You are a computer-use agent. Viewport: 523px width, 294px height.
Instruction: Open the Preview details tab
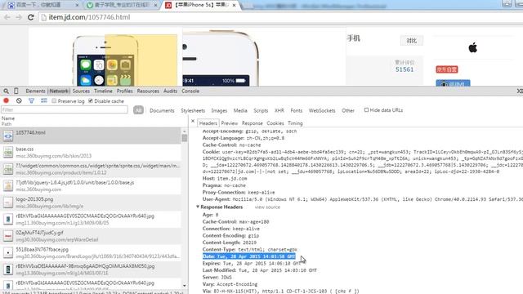coord(230,123)
